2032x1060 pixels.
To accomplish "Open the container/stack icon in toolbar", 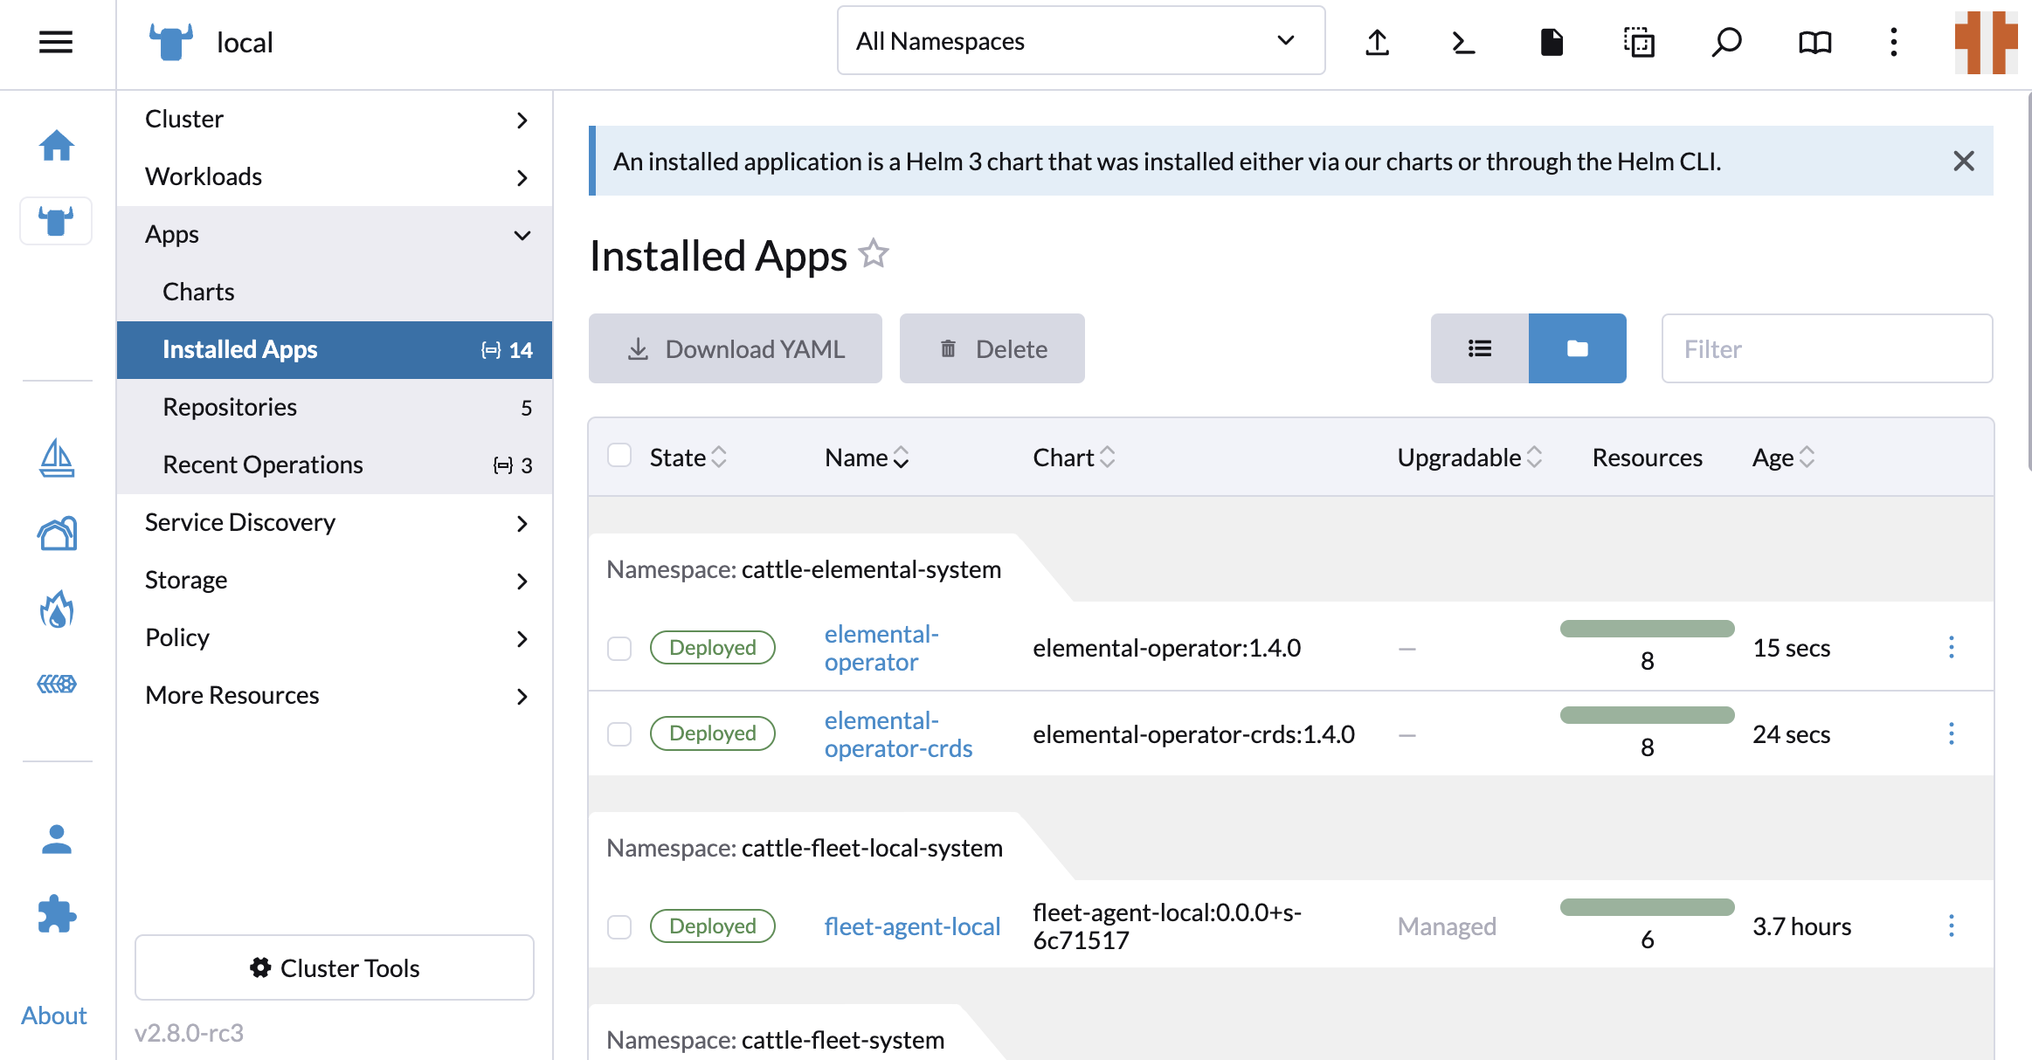I will [x=1637, y=40].
